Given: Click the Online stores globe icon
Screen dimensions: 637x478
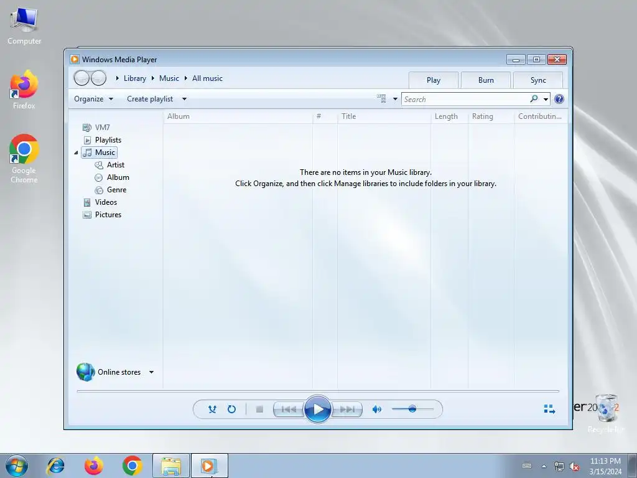Looking at the screenshot, I should pos(85,372).
